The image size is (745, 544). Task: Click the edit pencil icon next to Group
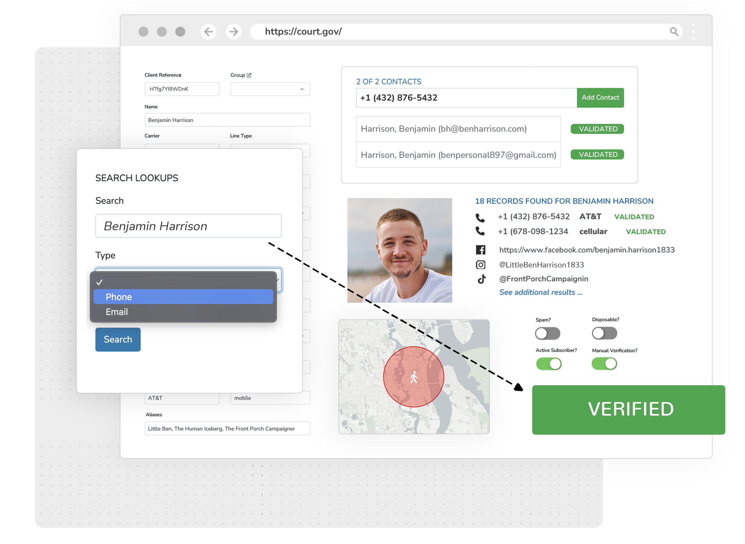[x=249, y=75]
